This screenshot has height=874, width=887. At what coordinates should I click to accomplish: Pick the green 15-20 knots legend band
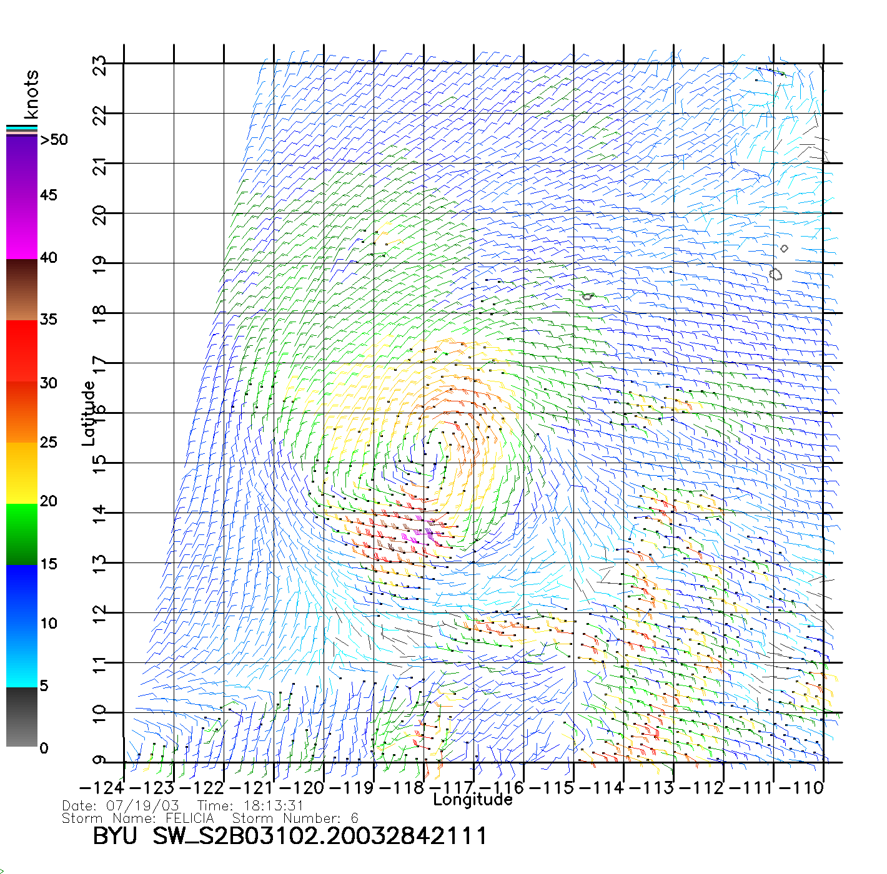pyautogui.click(x=22, y=534)
